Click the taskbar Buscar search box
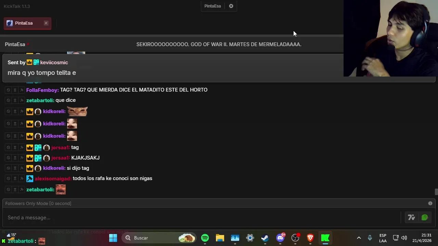 point(159,238)
